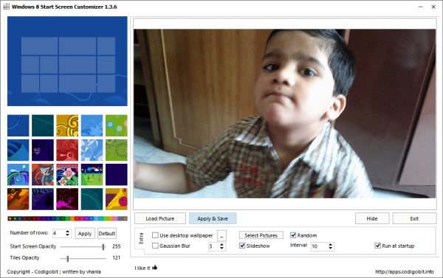Pick the bright red color swatch
The height and width of the screenshot is (278, 443).
[77, 218]
